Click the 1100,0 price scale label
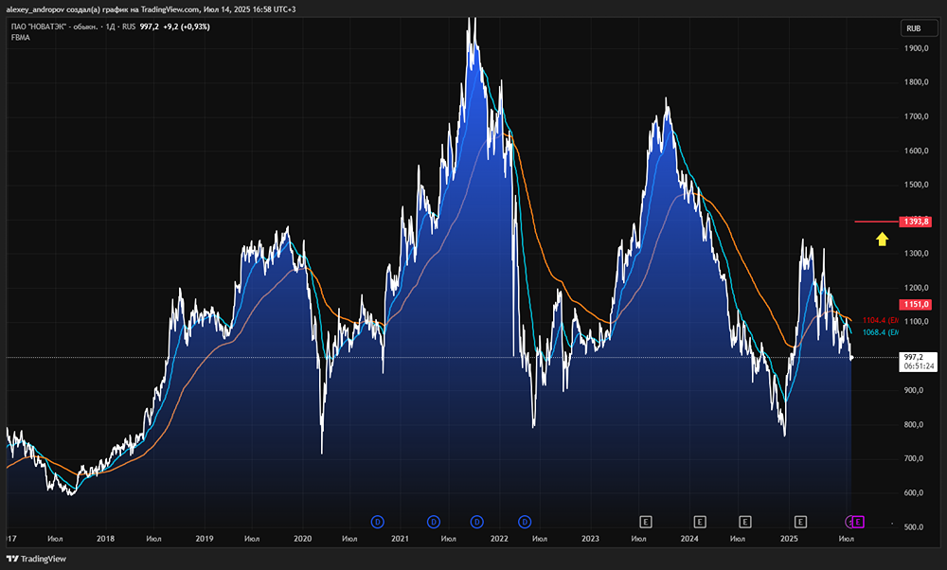This screenshot has width=947, height=570. 916,322
